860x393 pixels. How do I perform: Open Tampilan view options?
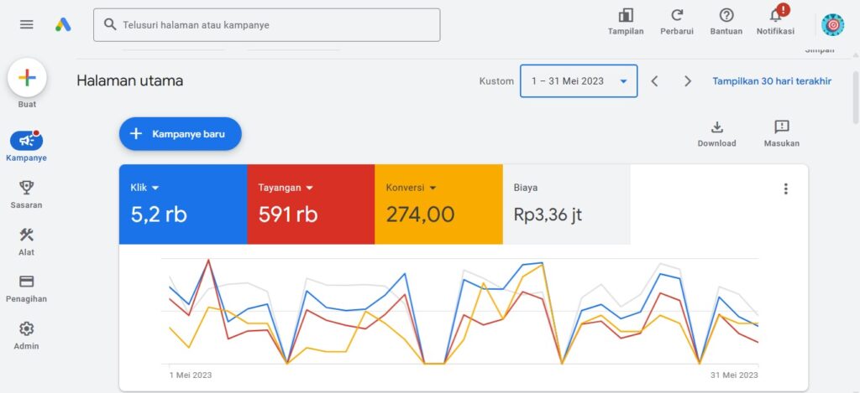626,16
